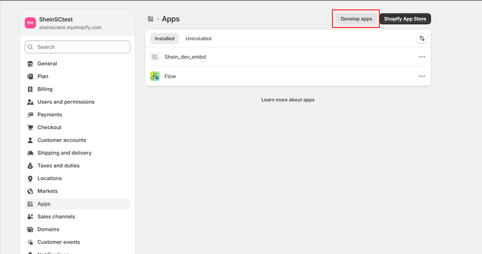Click the settings Search field
The width and height of the screenshot is (482, 254).
point(82,47)
